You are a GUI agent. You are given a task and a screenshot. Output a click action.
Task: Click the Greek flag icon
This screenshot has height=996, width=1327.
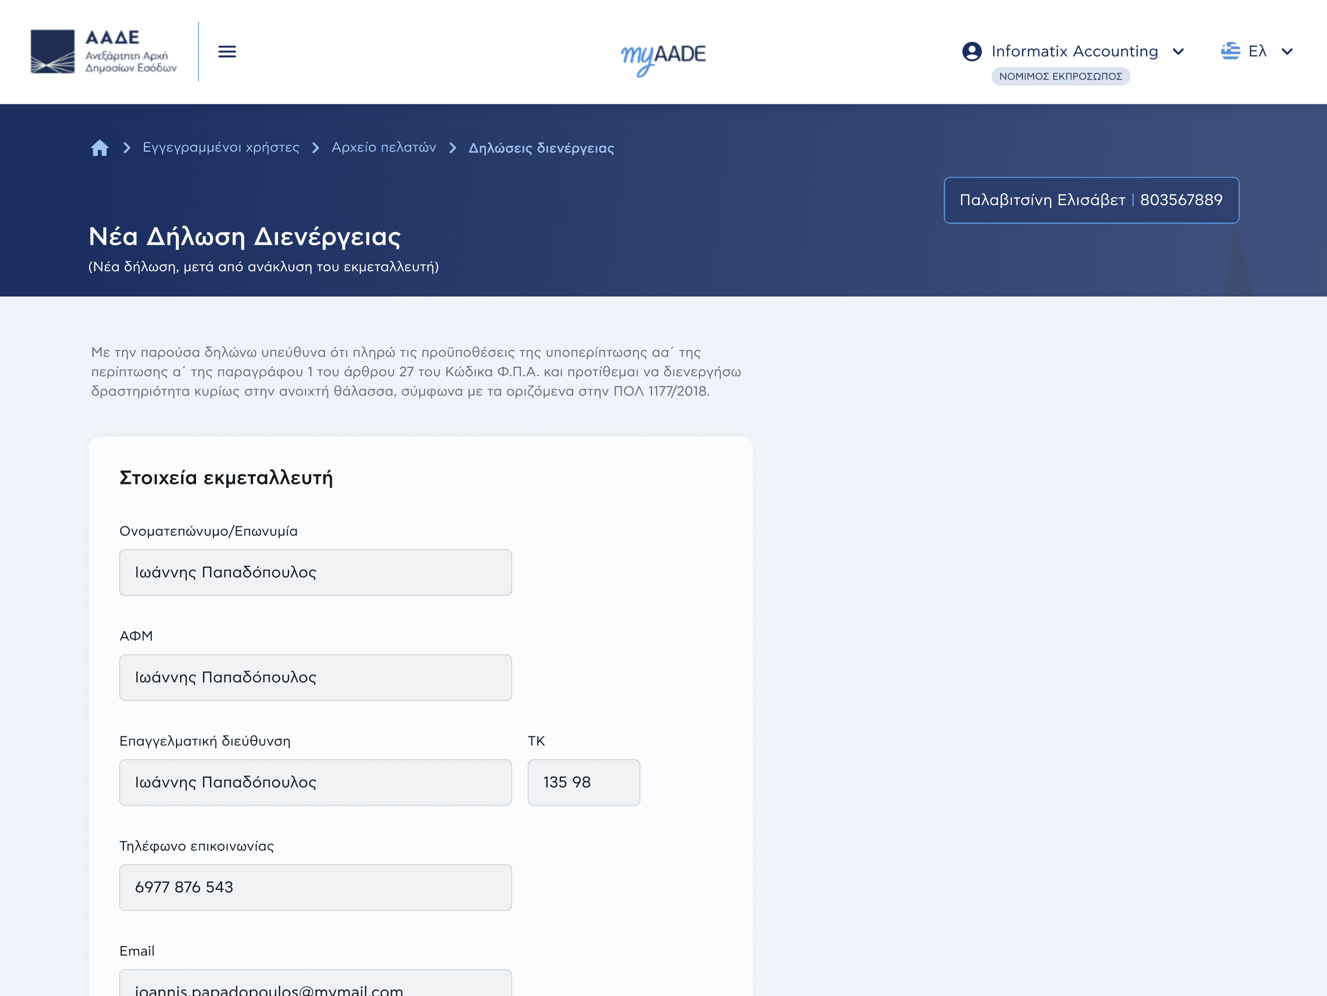click(x=1230, y=51)
